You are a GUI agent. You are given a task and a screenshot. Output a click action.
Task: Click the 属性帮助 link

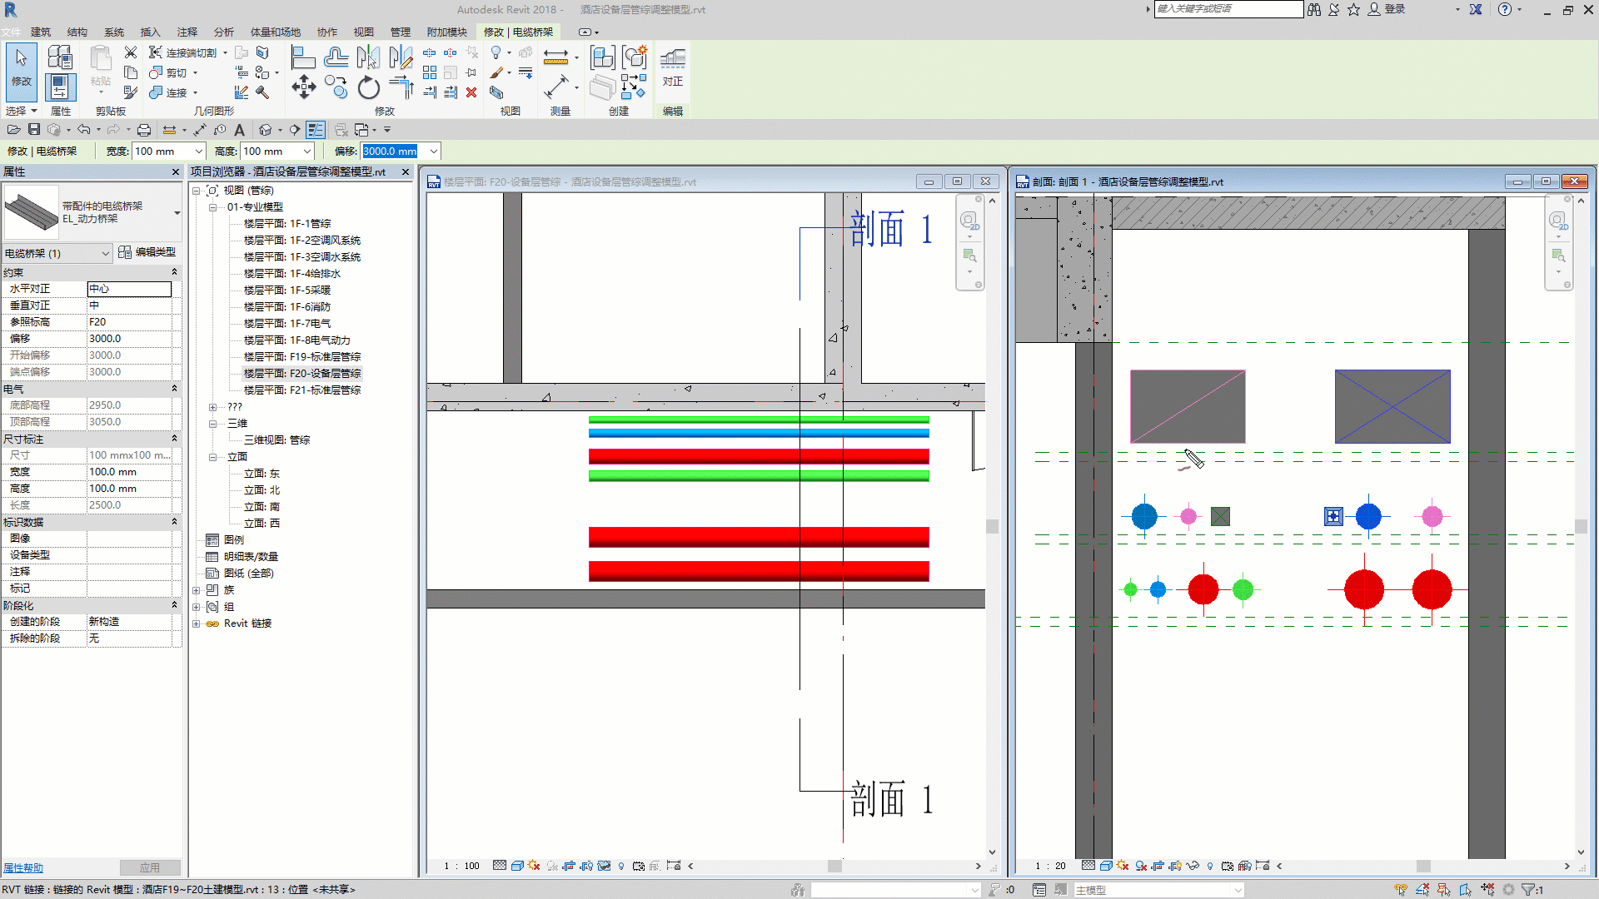22,868
